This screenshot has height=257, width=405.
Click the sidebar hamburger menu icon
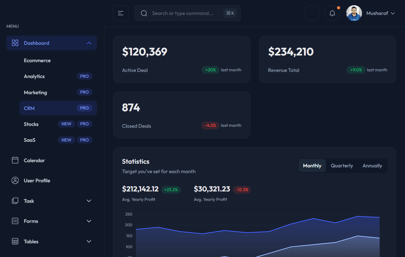(x=121, y=13)
